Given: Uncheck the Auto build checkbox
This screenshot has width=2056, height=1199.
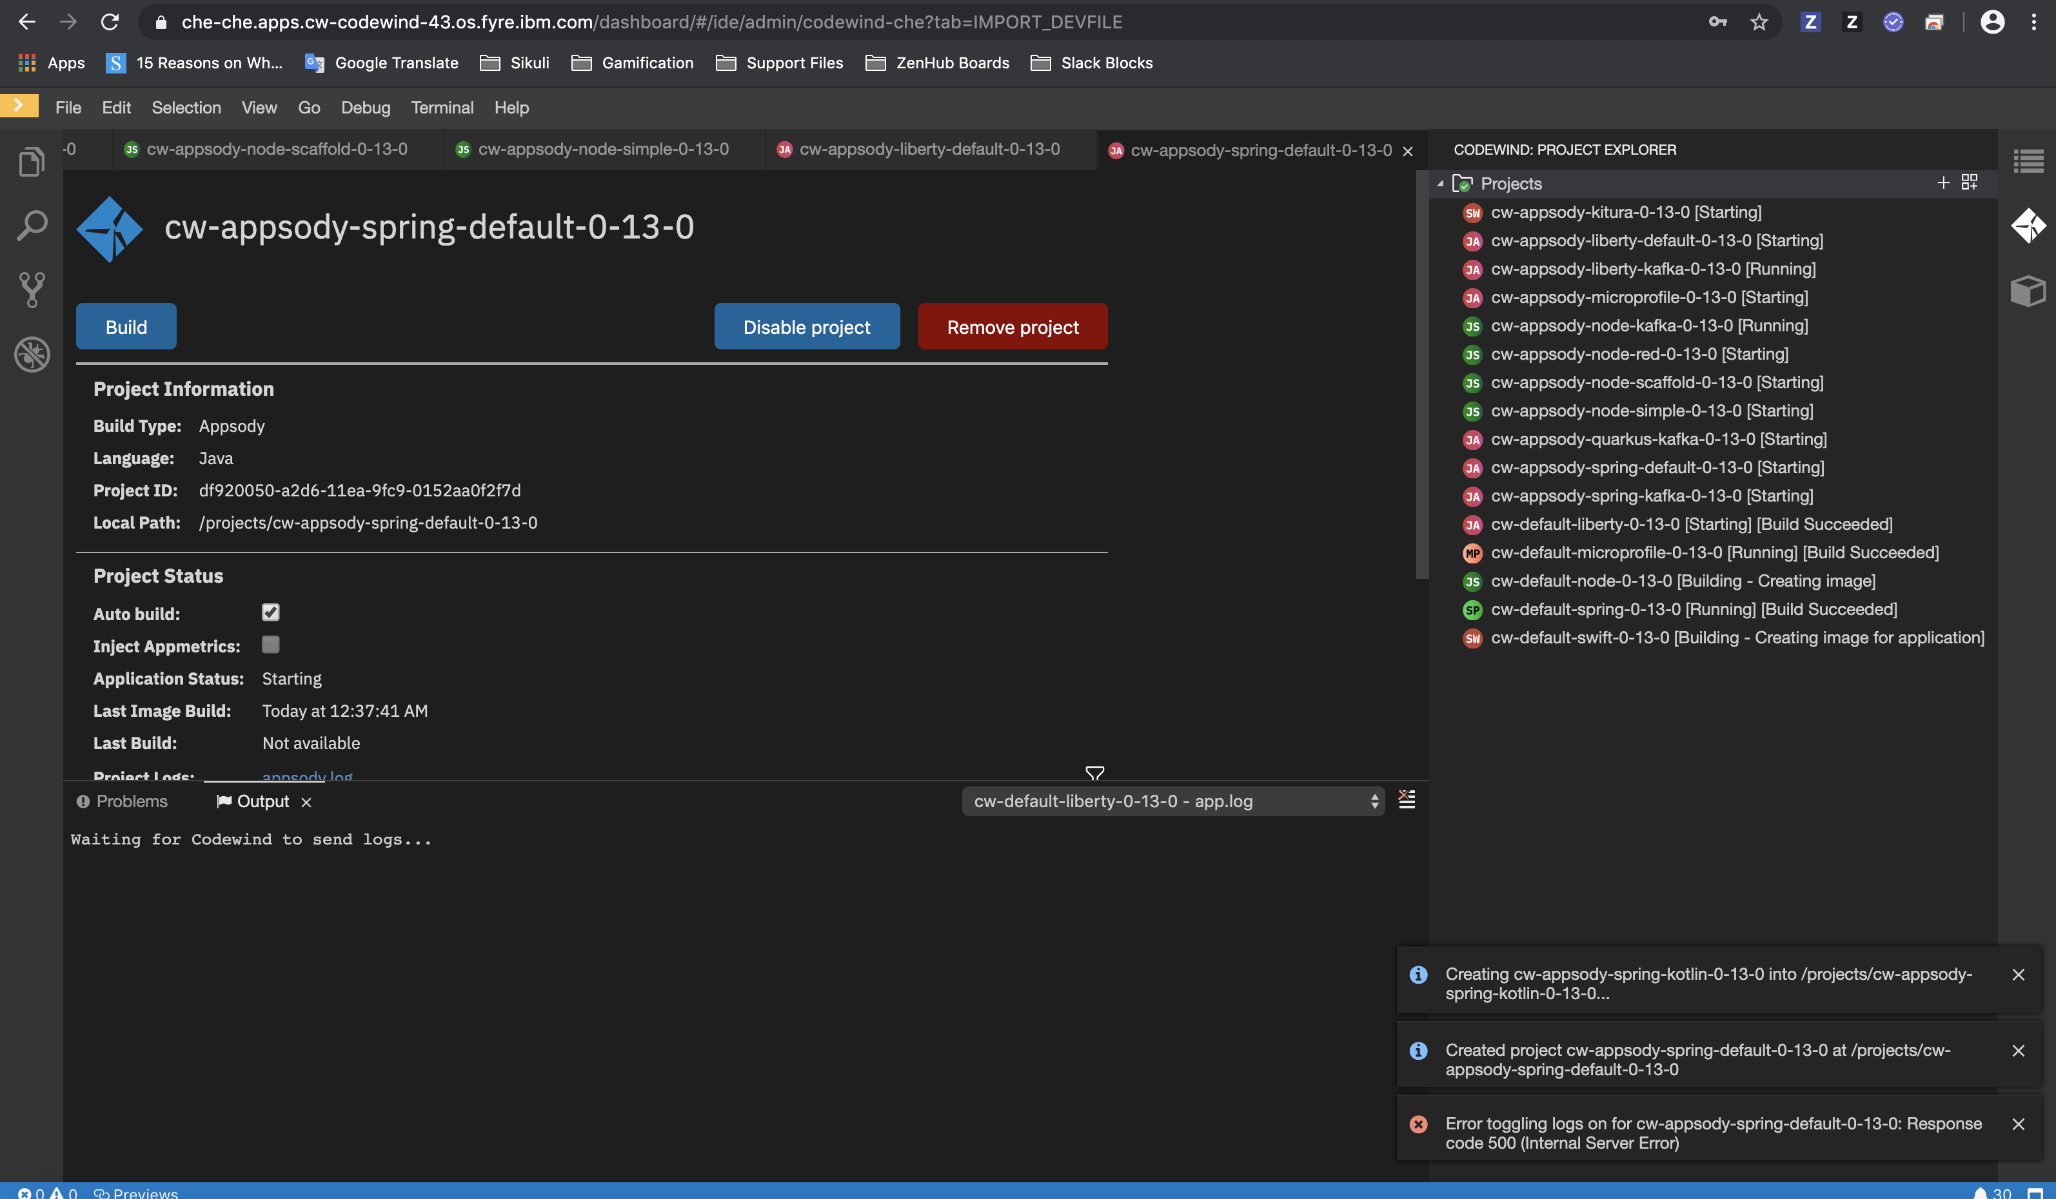Looking at the screenshot, I should tap(270, 612).
